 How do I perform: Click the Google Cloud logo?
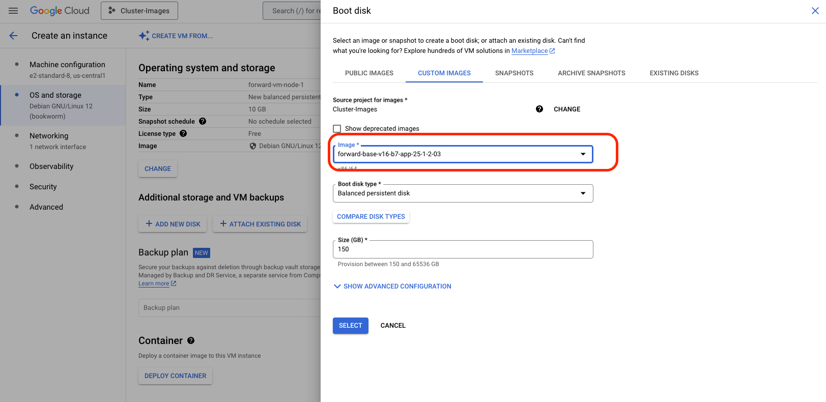click(x=60, y=11)
